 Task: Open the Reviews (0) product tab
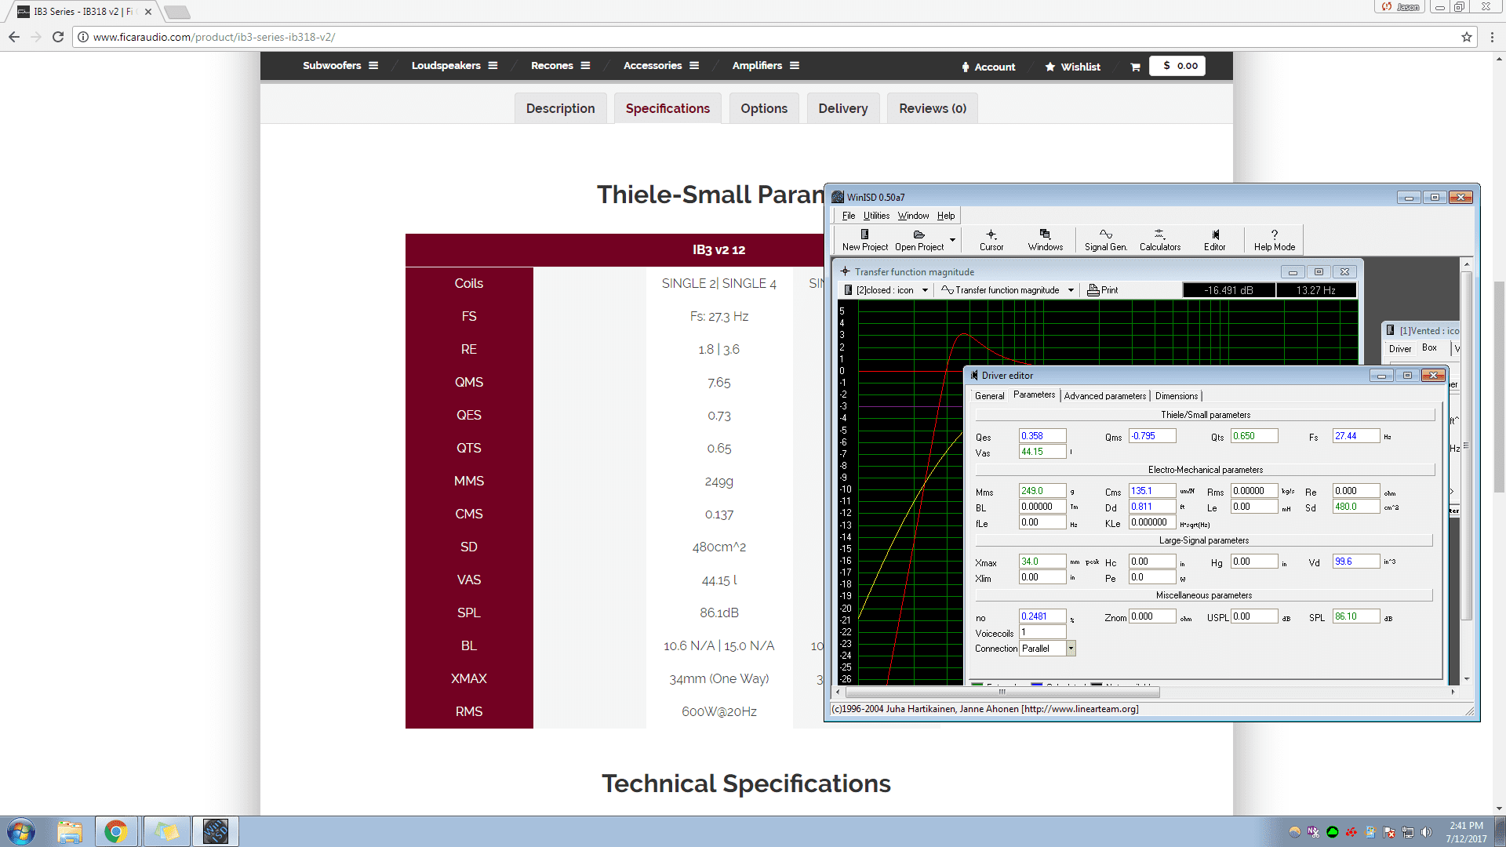coord(933,108)
